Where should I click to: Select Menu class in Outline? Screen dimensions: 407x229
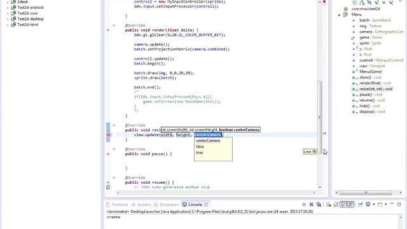click(x=356, y=15)
